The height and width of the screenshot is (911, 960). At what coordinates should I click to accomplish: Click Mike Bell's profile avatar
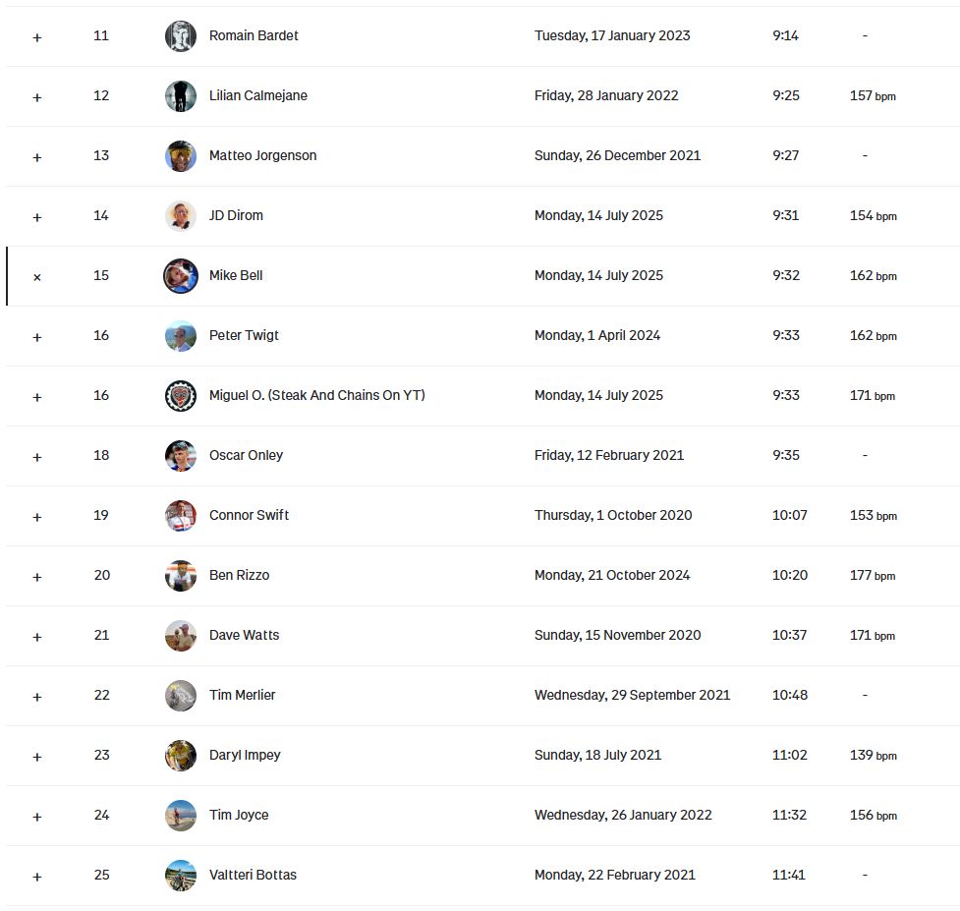point(181,275)
